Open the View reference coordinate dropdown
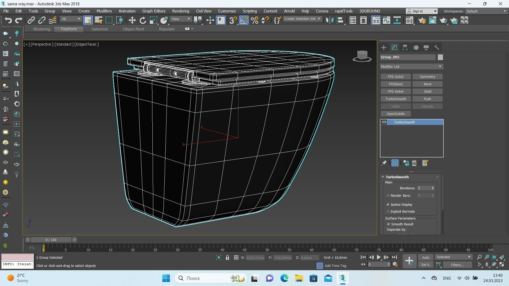The image size is (509, 286). click(x=181, y=19)
